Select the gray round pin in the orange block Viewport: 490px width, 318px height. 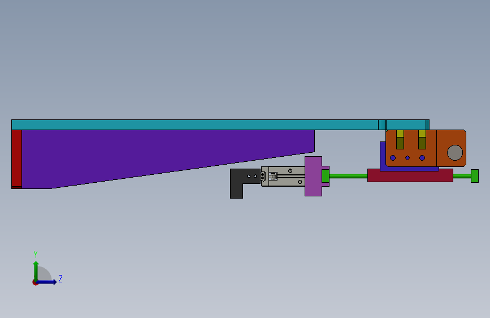(455, 153)
